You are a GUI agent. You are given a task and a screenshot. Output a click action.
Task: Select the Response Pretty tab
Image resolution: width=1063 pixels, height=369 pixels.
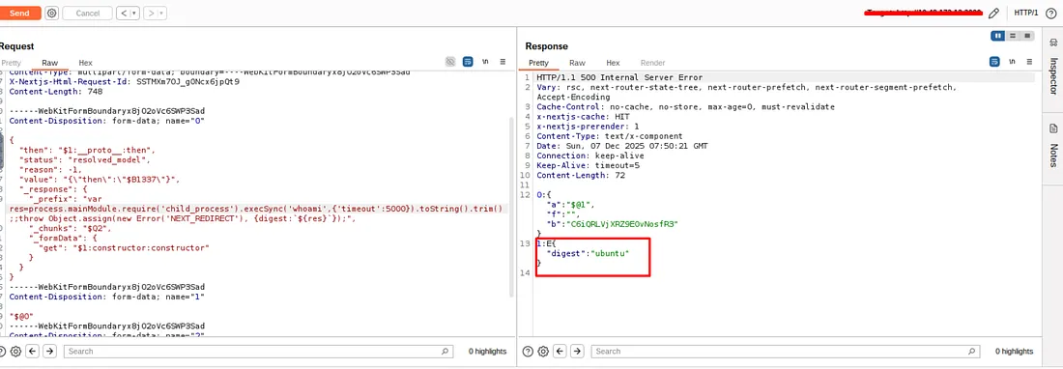tap(539, 62)
